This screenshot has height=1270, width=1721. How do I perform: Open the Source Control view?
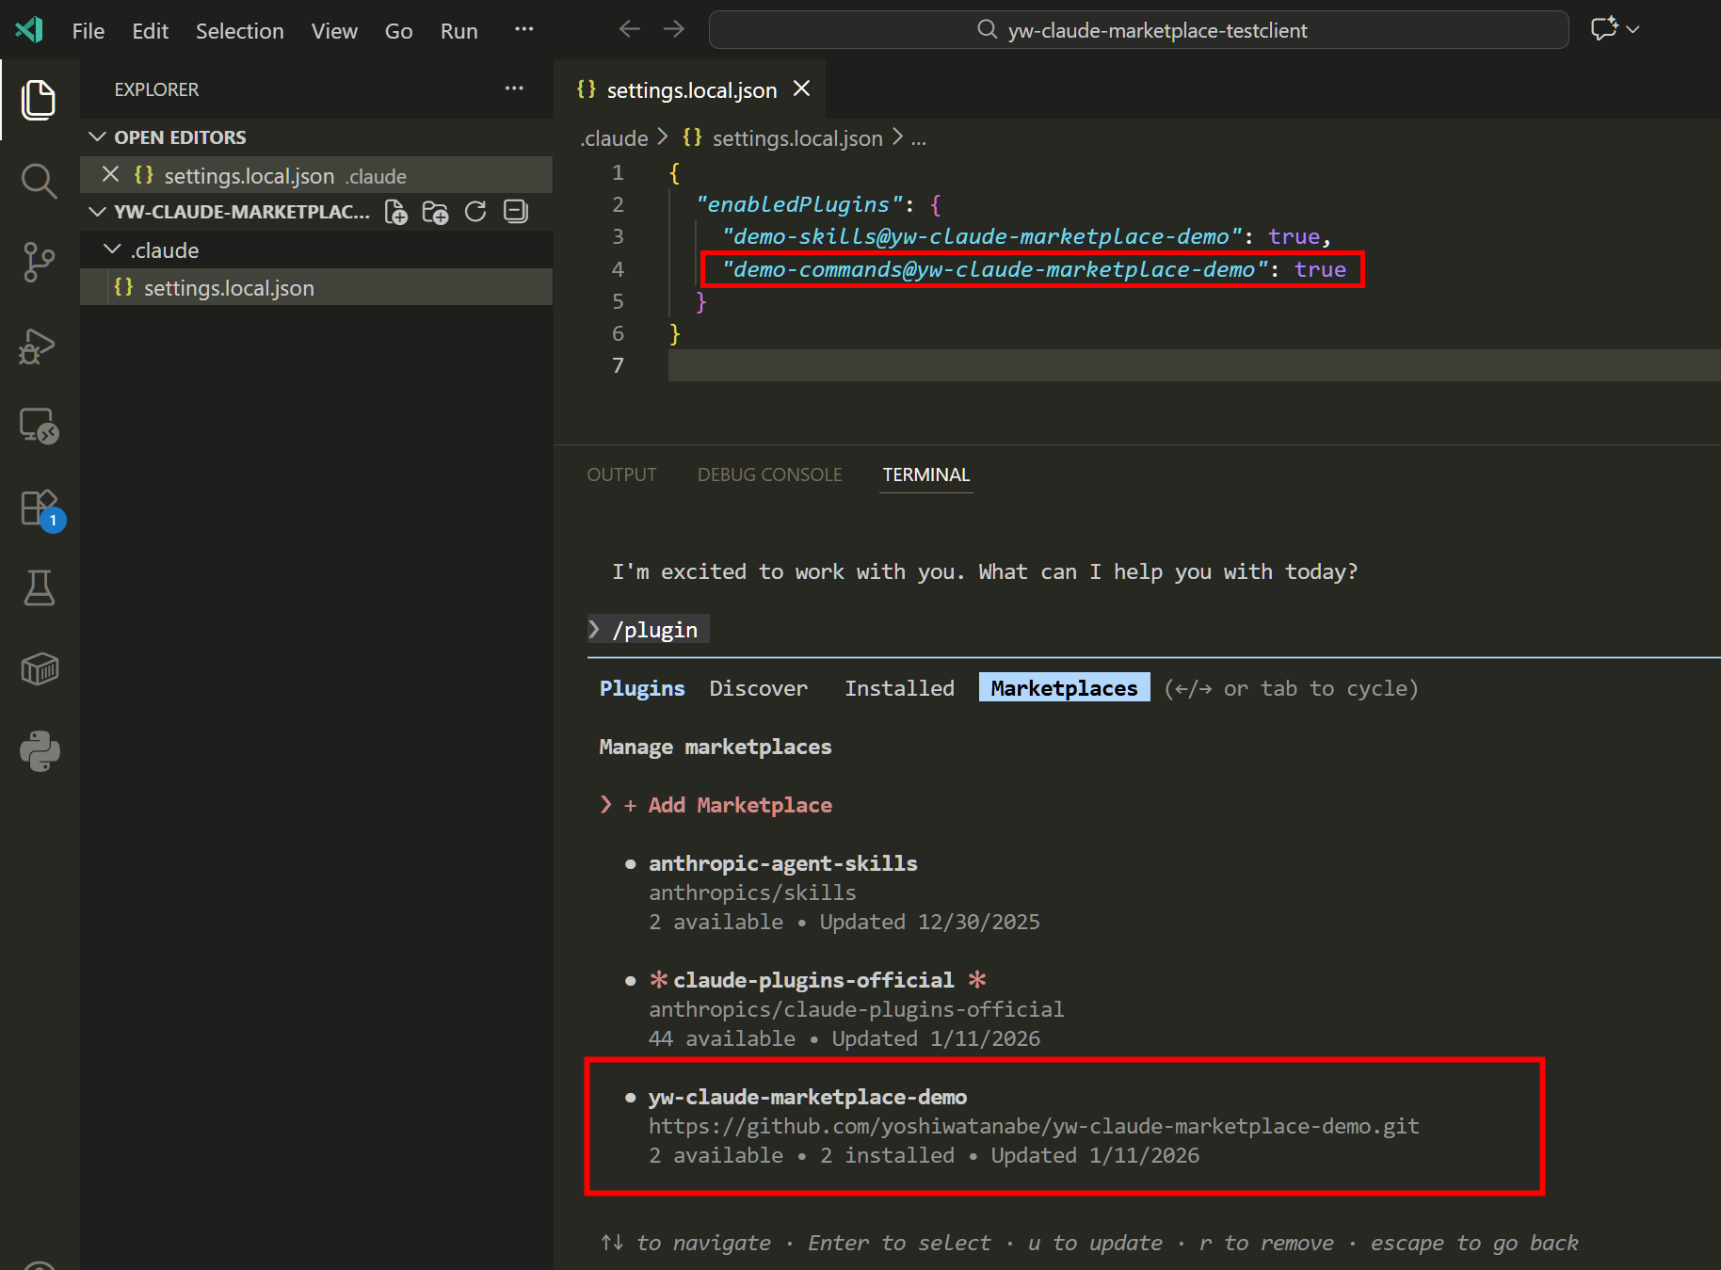[x=39, y=262]
